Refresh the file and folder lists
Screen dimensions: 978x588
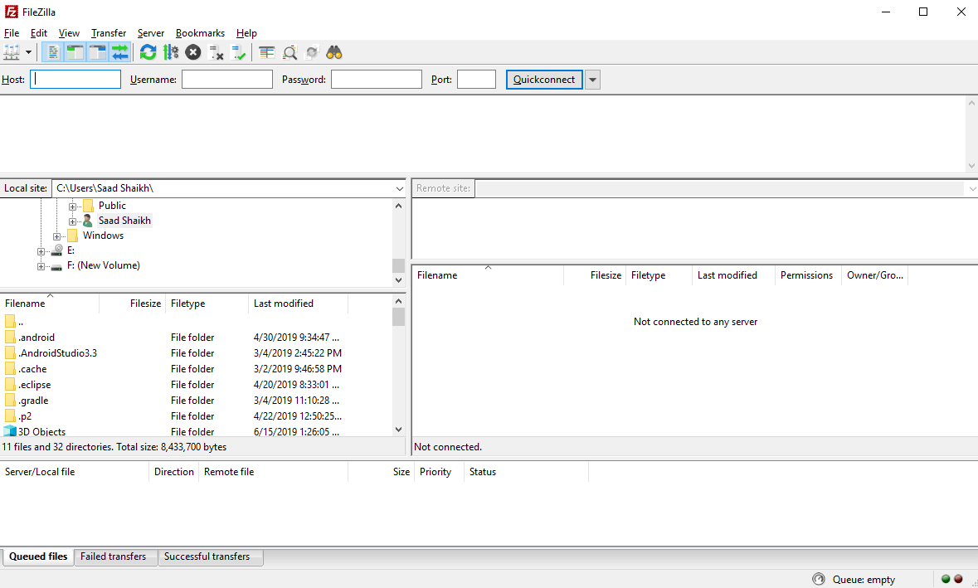[x=148, y=52]
